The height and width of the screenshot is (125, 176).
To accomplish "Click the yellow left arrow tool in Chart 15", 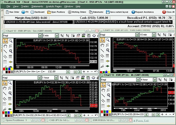I will click(108, 106).
